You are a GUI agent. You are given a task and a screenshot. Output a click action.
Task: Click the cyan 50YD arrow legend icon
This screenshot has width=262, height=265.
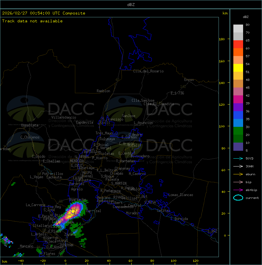[x=238, y=159]
